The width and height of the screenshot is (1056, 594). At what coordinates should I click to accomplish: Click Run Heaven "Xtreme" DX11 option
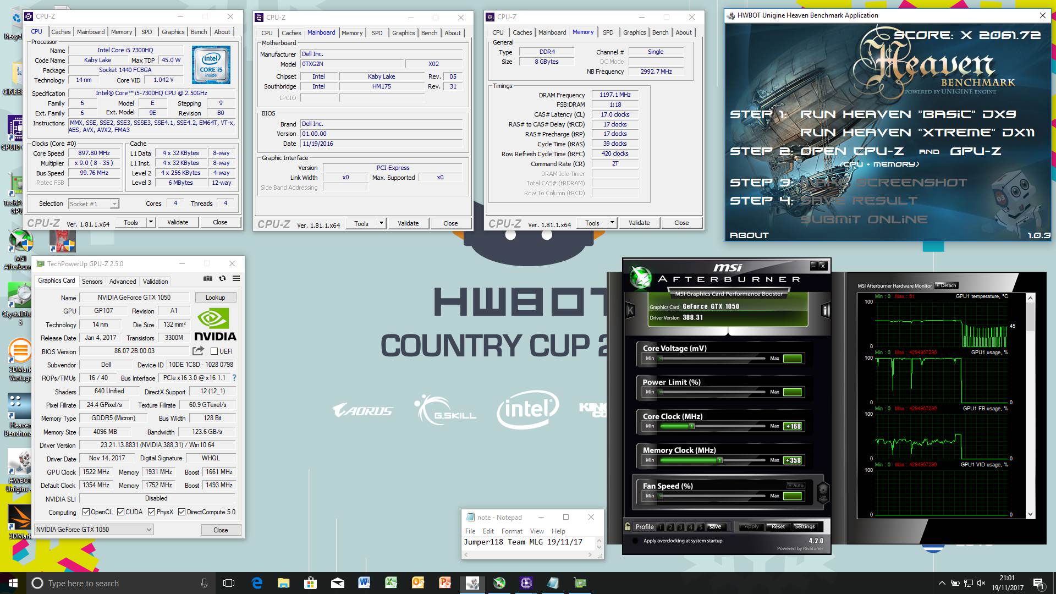(917, 133)
